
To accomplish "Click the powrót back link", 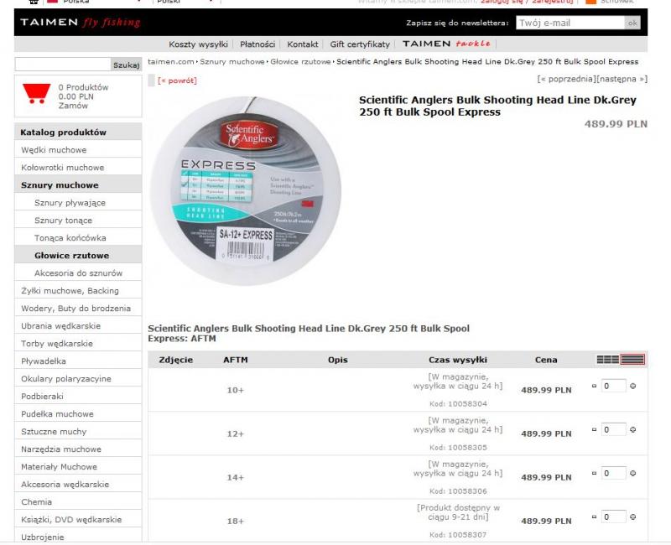I will pos(177,80).
